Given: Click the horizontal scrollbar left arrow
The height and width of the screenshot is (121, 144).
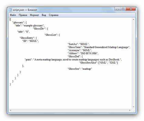Looking at the screenshot, I should (11, 110).
